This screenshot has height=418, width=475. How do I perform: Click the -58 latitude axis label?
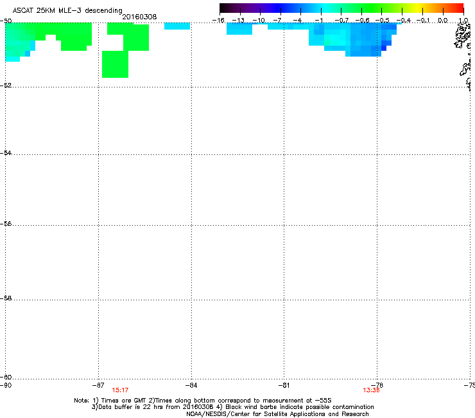[6, 298]
